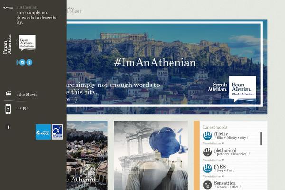This screenshot has width=285, height=190.
Task: Click the text 'senses + attica'
Action: [x=228, y=187]
